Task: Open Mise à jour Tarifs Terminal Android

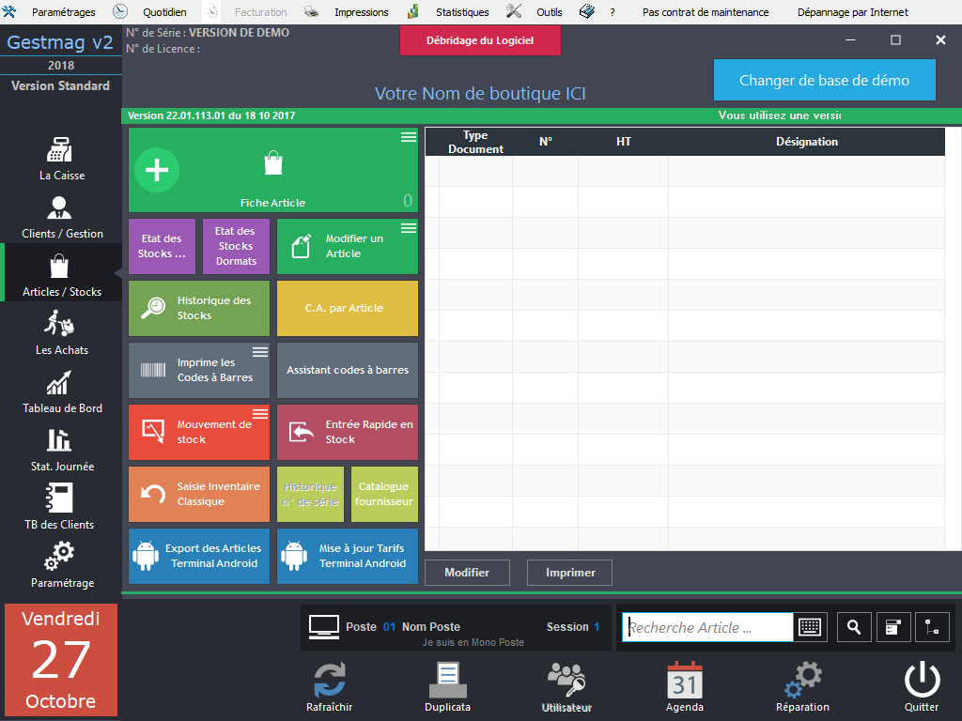Action: tap(348, 556)
